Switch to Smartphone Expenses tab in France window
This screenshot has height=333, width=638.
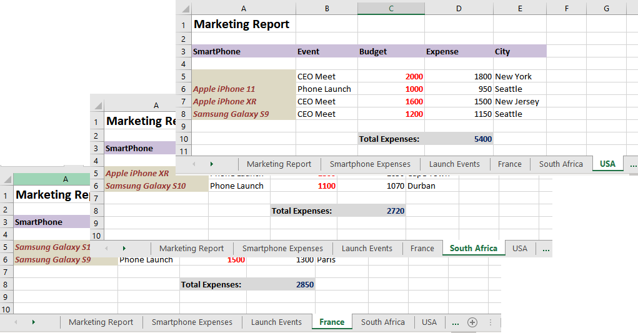[192, 322]
